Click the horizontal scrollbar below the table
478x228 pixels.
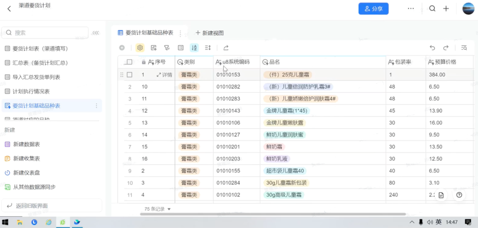pyautogui.click(x=273, y=214)
